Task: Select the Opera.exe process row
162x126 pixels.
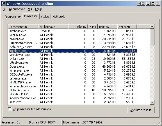Action: tap(72, 67)
